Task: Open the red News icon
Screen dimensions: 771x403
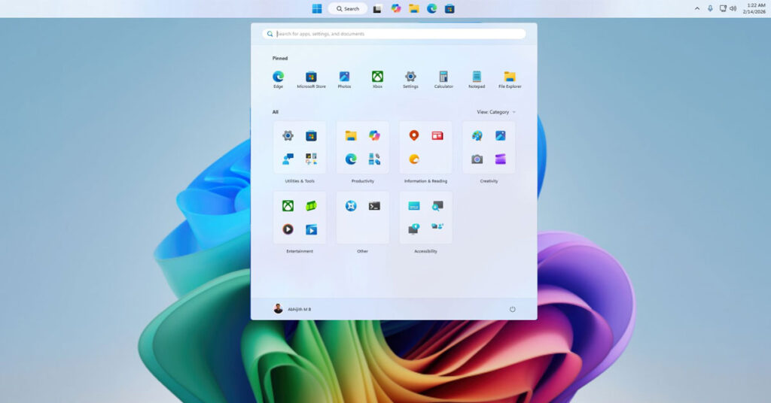Action: coord(437,135)
